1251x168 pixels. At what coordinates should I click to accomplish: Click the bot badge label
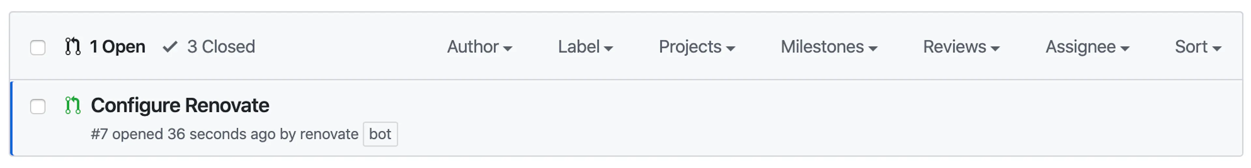click(x=380, y=134)
